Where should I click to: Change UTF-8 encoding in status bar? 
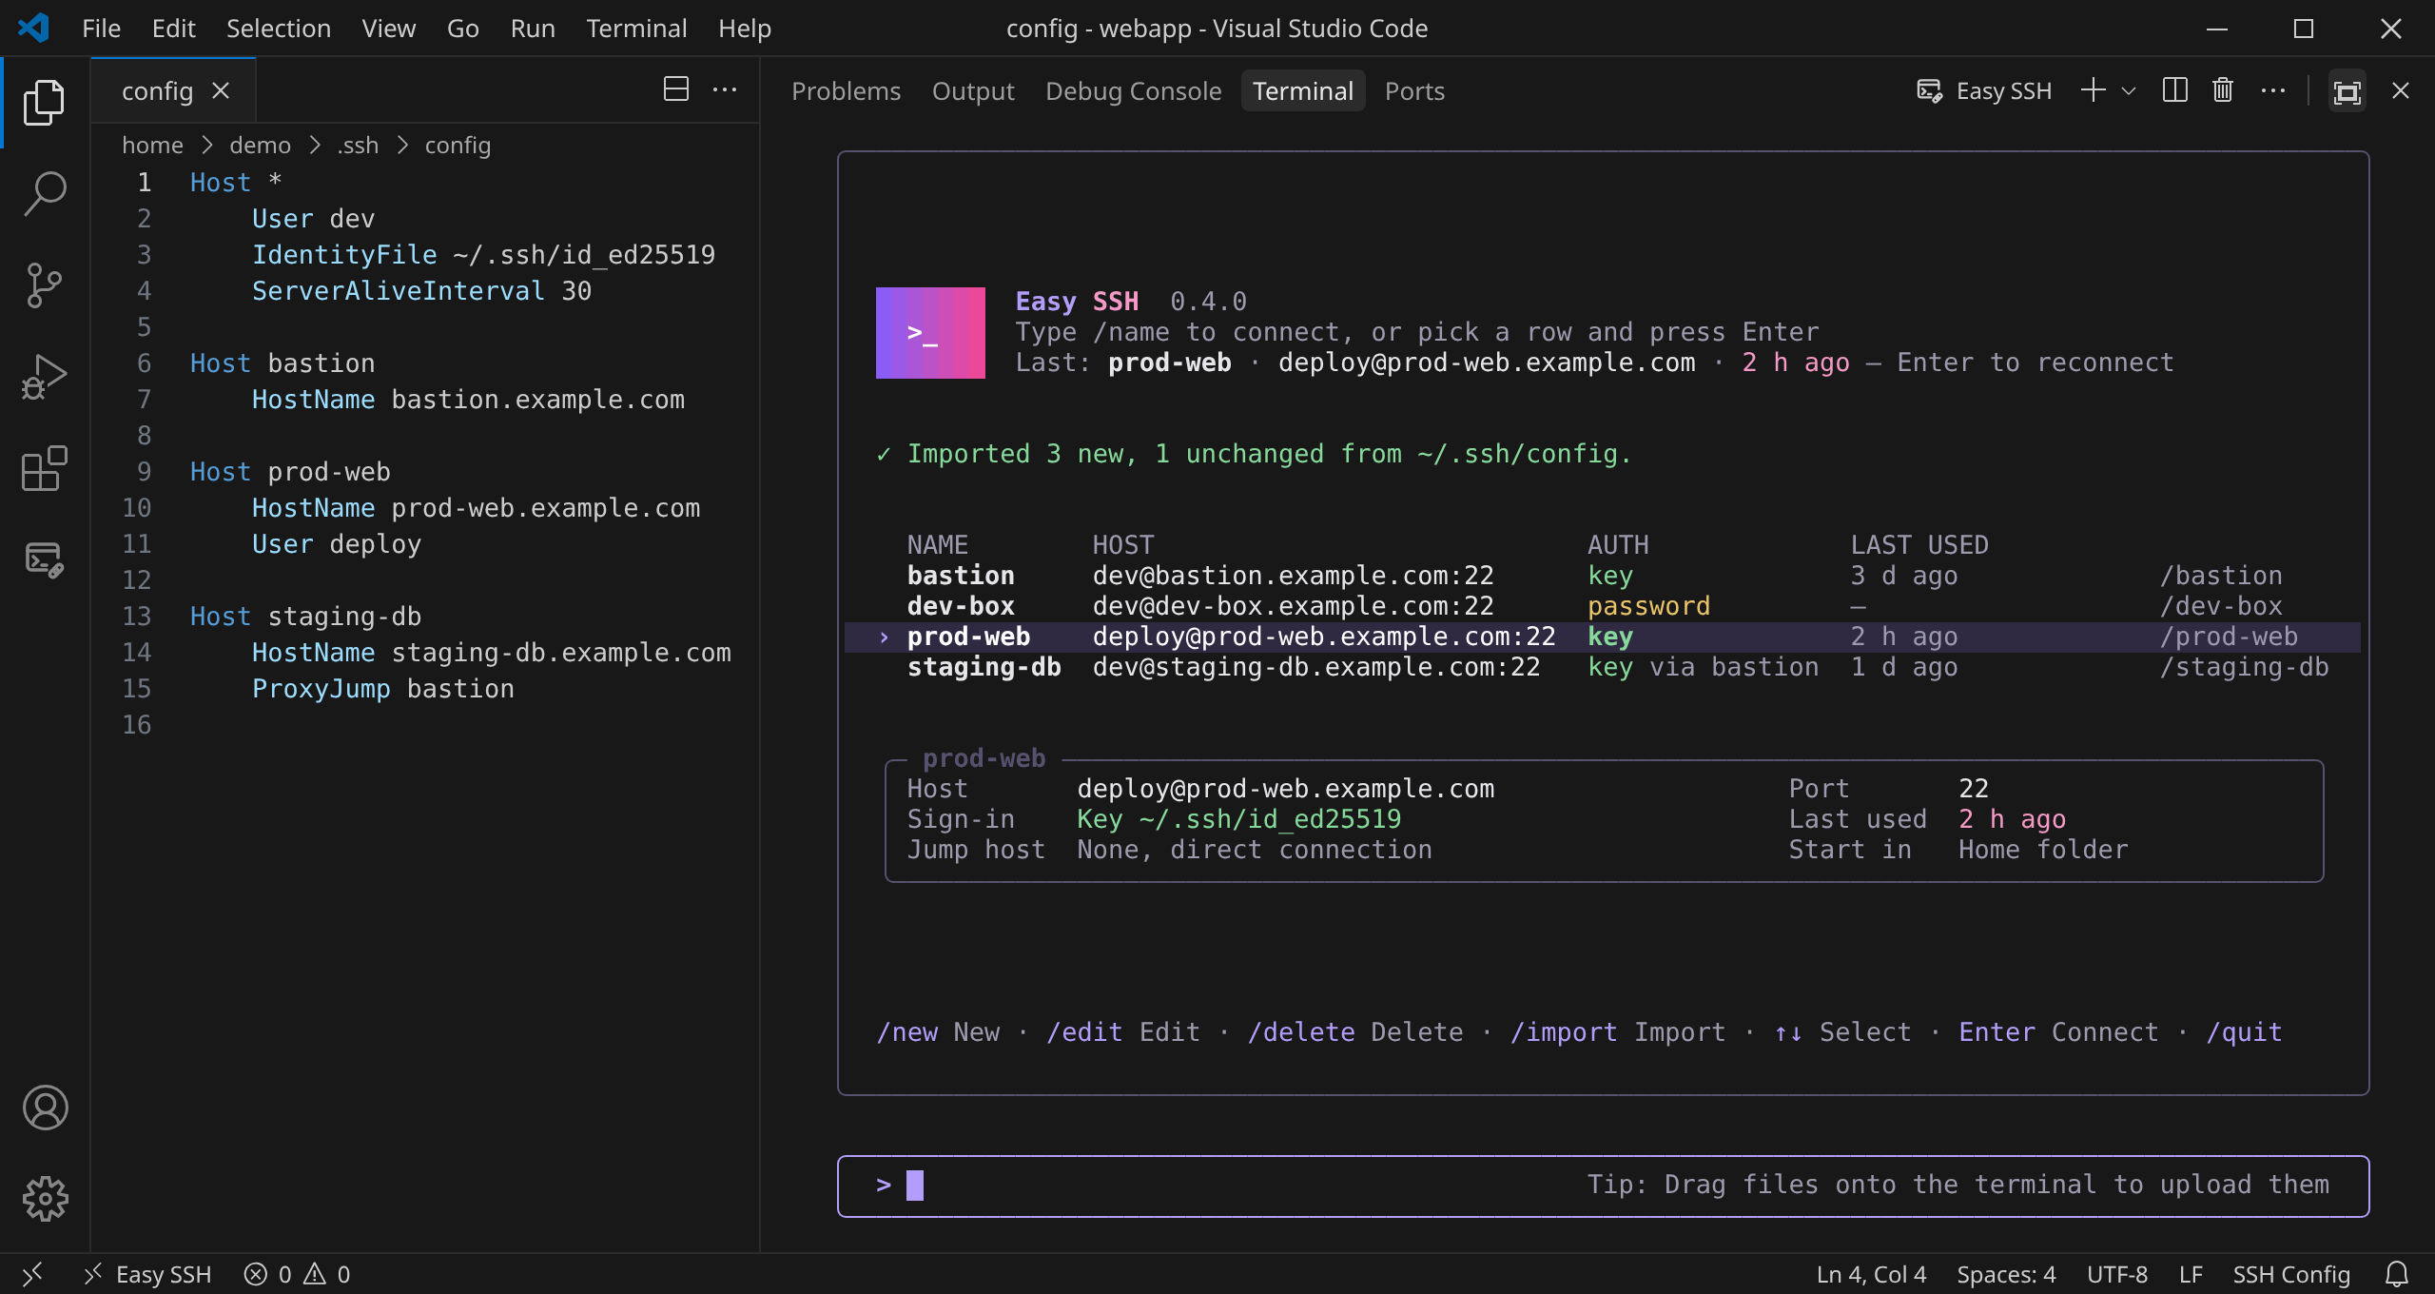[x=2117, y=1274]
